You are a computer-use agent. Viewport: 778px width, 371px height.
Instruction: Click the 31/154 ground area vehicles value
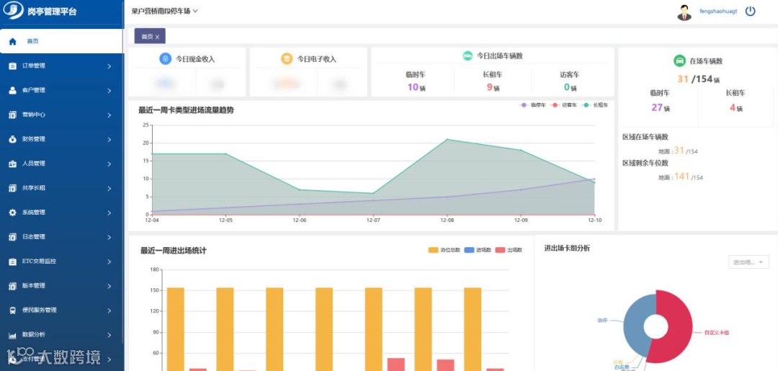click(x=686, y=151)
